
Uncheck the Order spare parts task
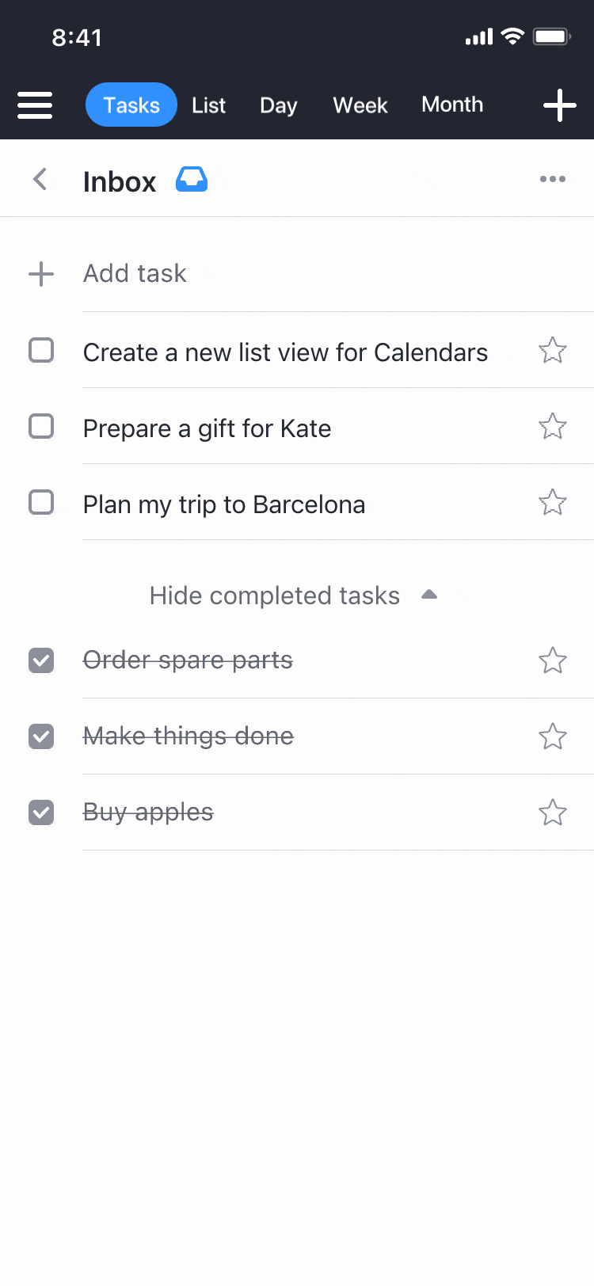[41, 660]
